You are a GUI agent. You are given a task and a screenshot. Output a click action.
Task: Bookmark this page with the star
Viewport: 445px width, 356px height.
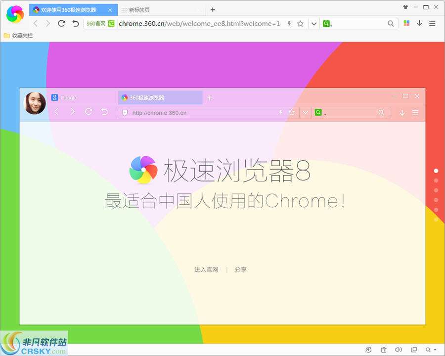(300, 24)
